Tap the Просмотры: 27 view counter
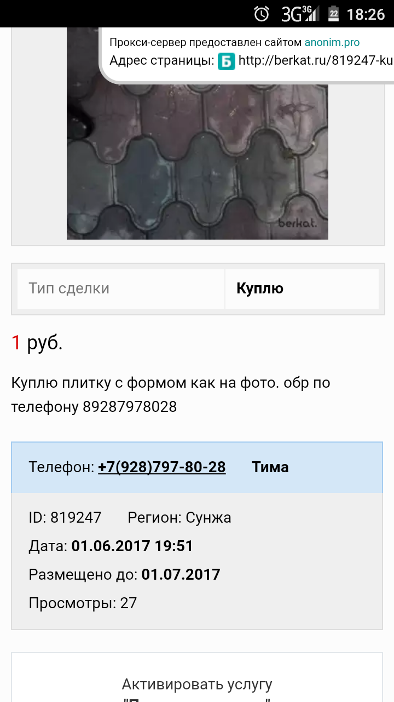Screen dimensions: 394x702 click(83, 603)
